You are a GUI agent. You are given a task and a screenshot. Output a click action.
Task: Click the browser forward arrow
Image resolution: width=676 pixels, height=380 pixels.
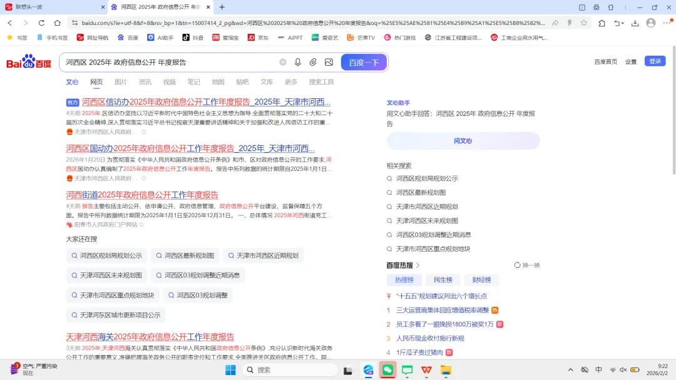26,23
